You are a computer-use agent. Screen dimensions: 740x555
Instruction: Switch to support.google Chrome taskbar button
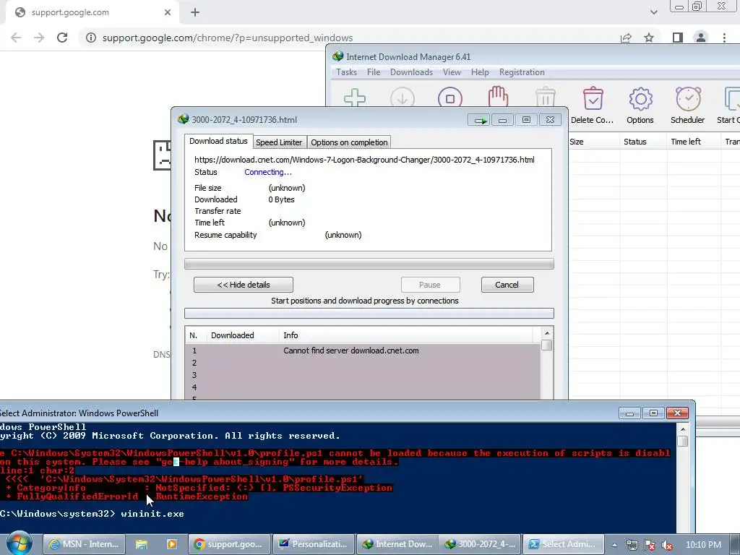229,544
